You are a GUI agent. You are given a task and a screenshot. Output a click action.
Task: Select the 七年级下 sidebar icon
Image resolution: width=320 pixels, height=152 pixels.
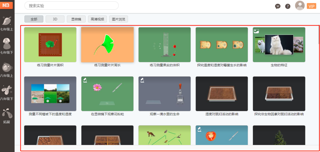(7, 46)
